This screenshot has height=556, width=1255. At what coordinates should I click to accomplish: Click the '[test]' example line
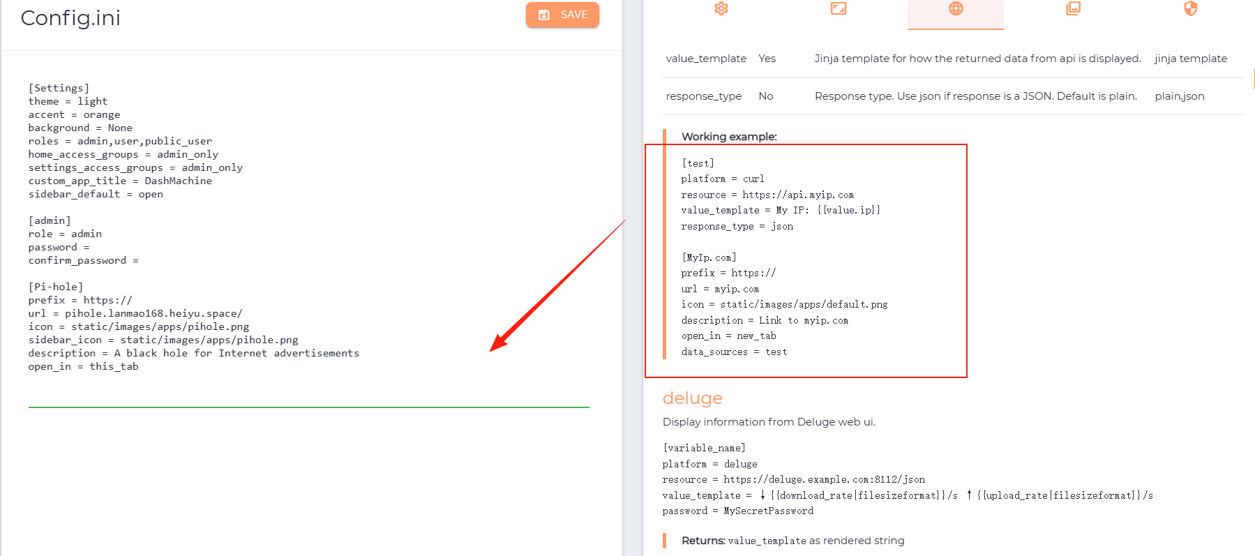(x=698, y=163)
